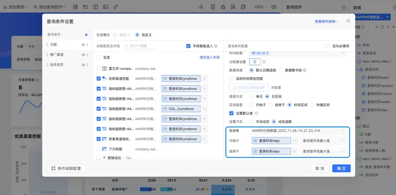Image resolution: width=396 pixels, height=195 pixels.
Task: Open field dropdown in 优质渠道挖掘 row
Action: tap(204, 78)
